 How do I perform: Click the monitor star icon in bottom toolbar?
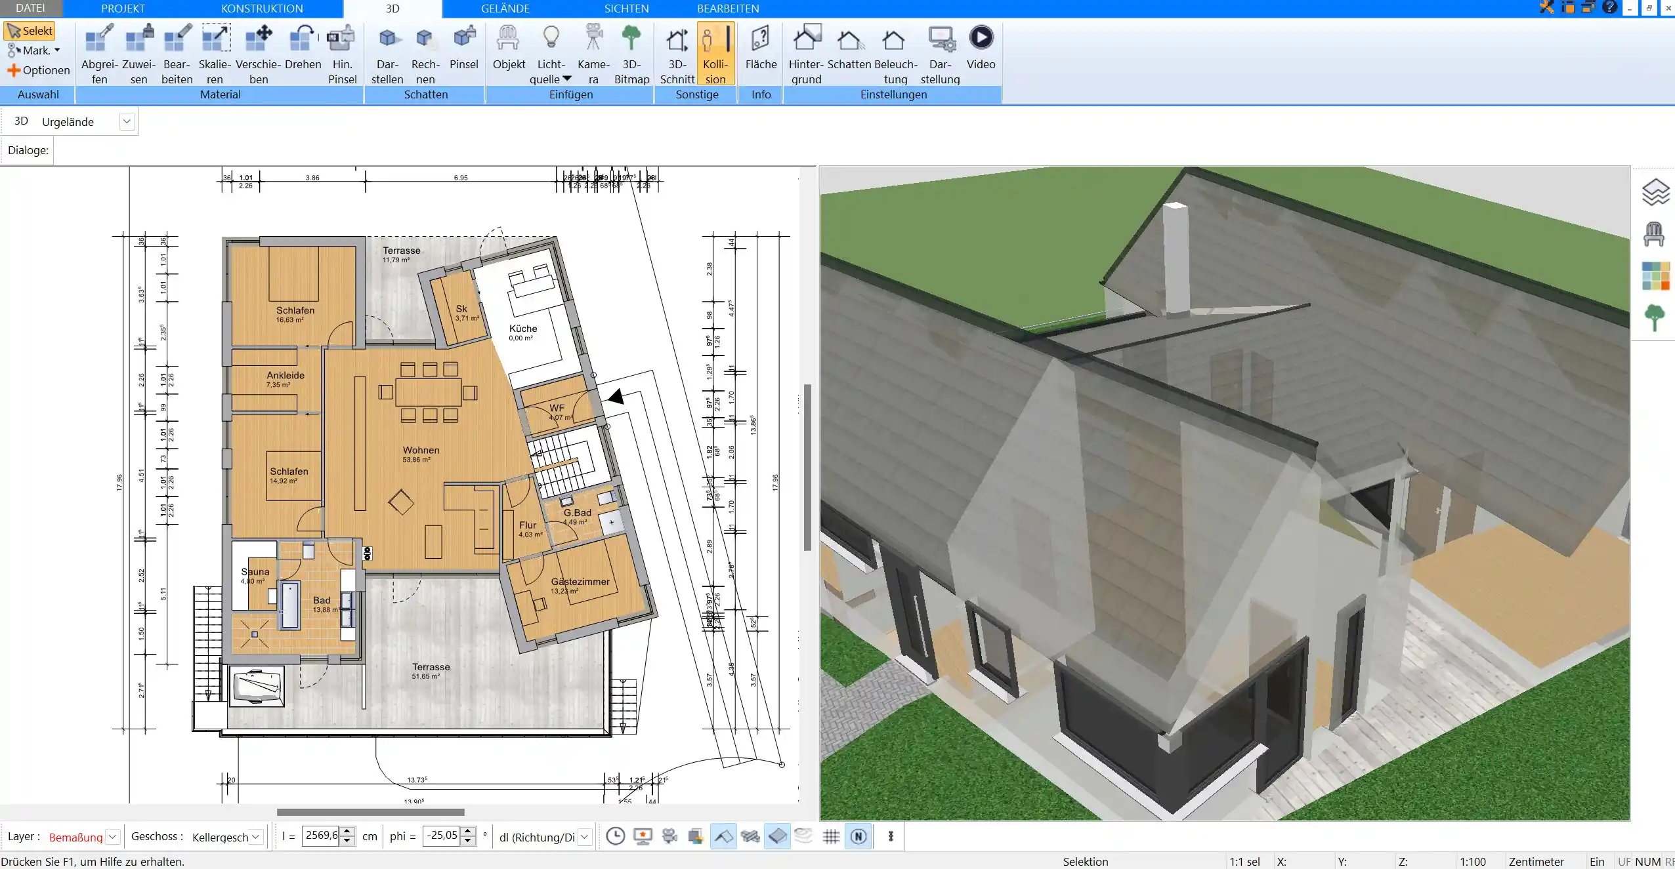643,836
